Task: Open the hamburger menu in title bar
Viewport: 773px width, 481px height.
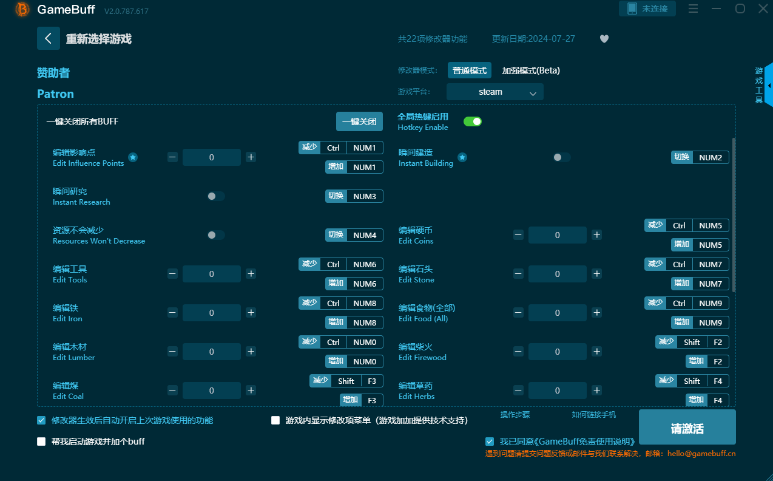Action: point(694,9)
